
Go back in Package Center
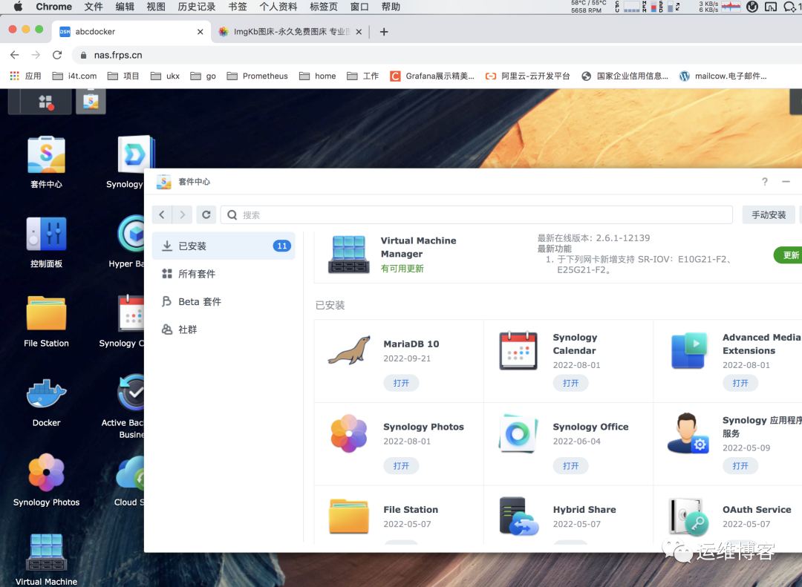pyautogui.click(x=162, y=214)
